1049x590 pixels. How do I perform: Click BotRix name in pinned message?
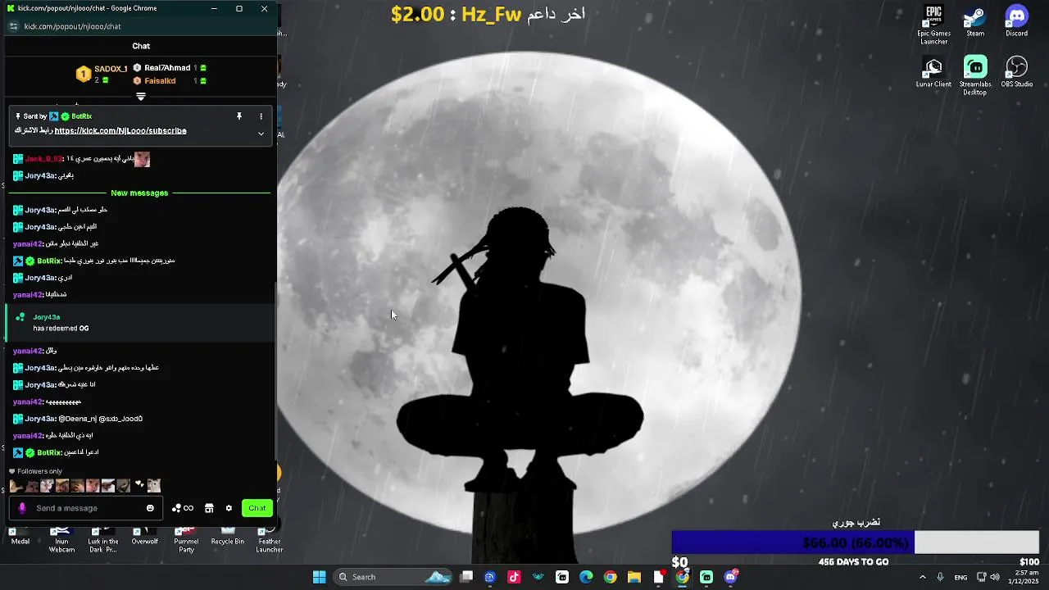(81, 116)
